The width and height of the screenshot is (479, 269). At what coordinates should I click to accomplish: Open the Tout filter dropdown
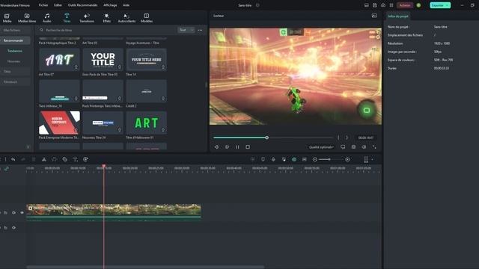(186, 30)
